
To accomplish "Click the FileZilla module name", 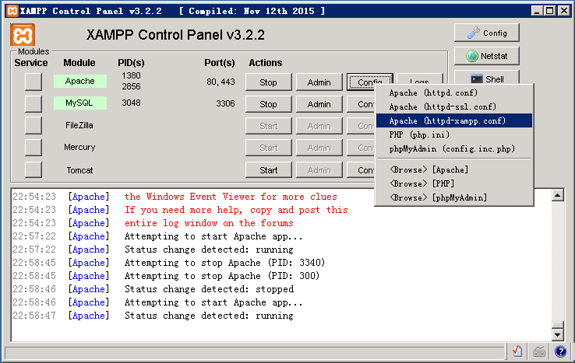I will pos(79,125).
